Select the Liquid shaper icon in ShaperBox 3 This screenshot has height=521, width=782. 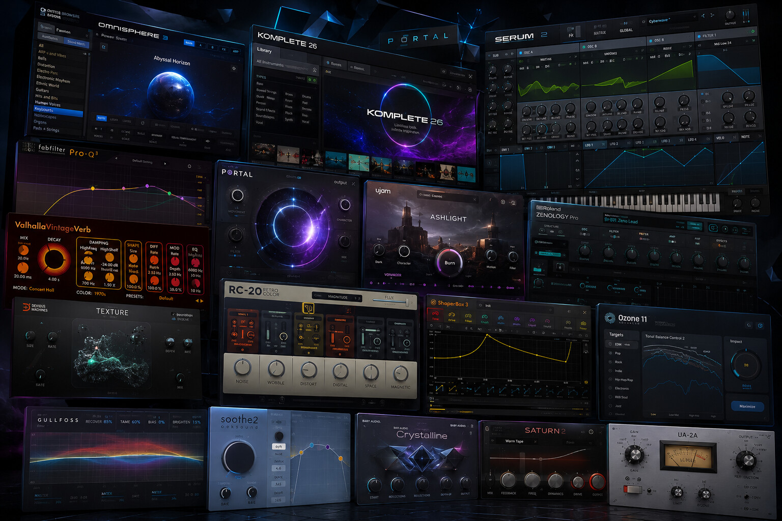tap(532, 322)
